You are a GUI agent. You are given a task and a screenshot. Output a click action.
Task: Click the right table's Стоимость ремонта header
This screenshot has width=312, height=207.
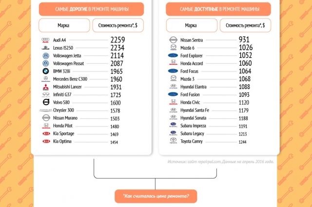click(244, 25)
